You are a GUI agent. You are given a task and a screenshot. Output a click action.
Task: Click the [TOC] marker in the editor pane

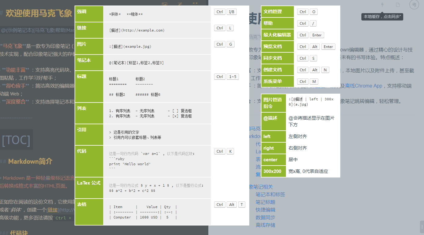tap(16, 140)
